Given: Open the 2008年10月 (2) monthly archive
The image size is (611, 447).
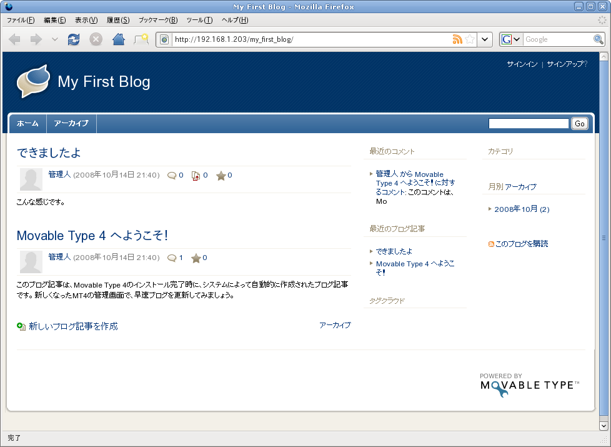Looking at the screenshot, I should [522, 209].
